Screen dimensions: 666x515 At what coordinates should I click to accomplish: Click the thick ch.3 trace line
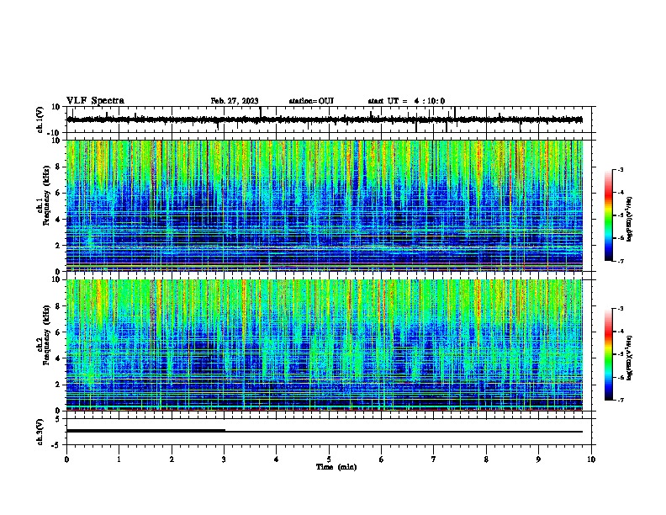145,431
